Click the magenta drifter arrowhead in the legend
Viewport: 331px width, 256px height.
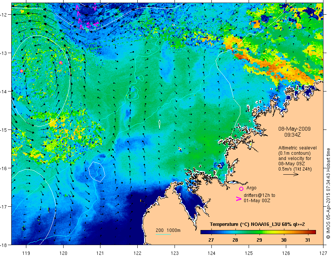tap(238, 199)
